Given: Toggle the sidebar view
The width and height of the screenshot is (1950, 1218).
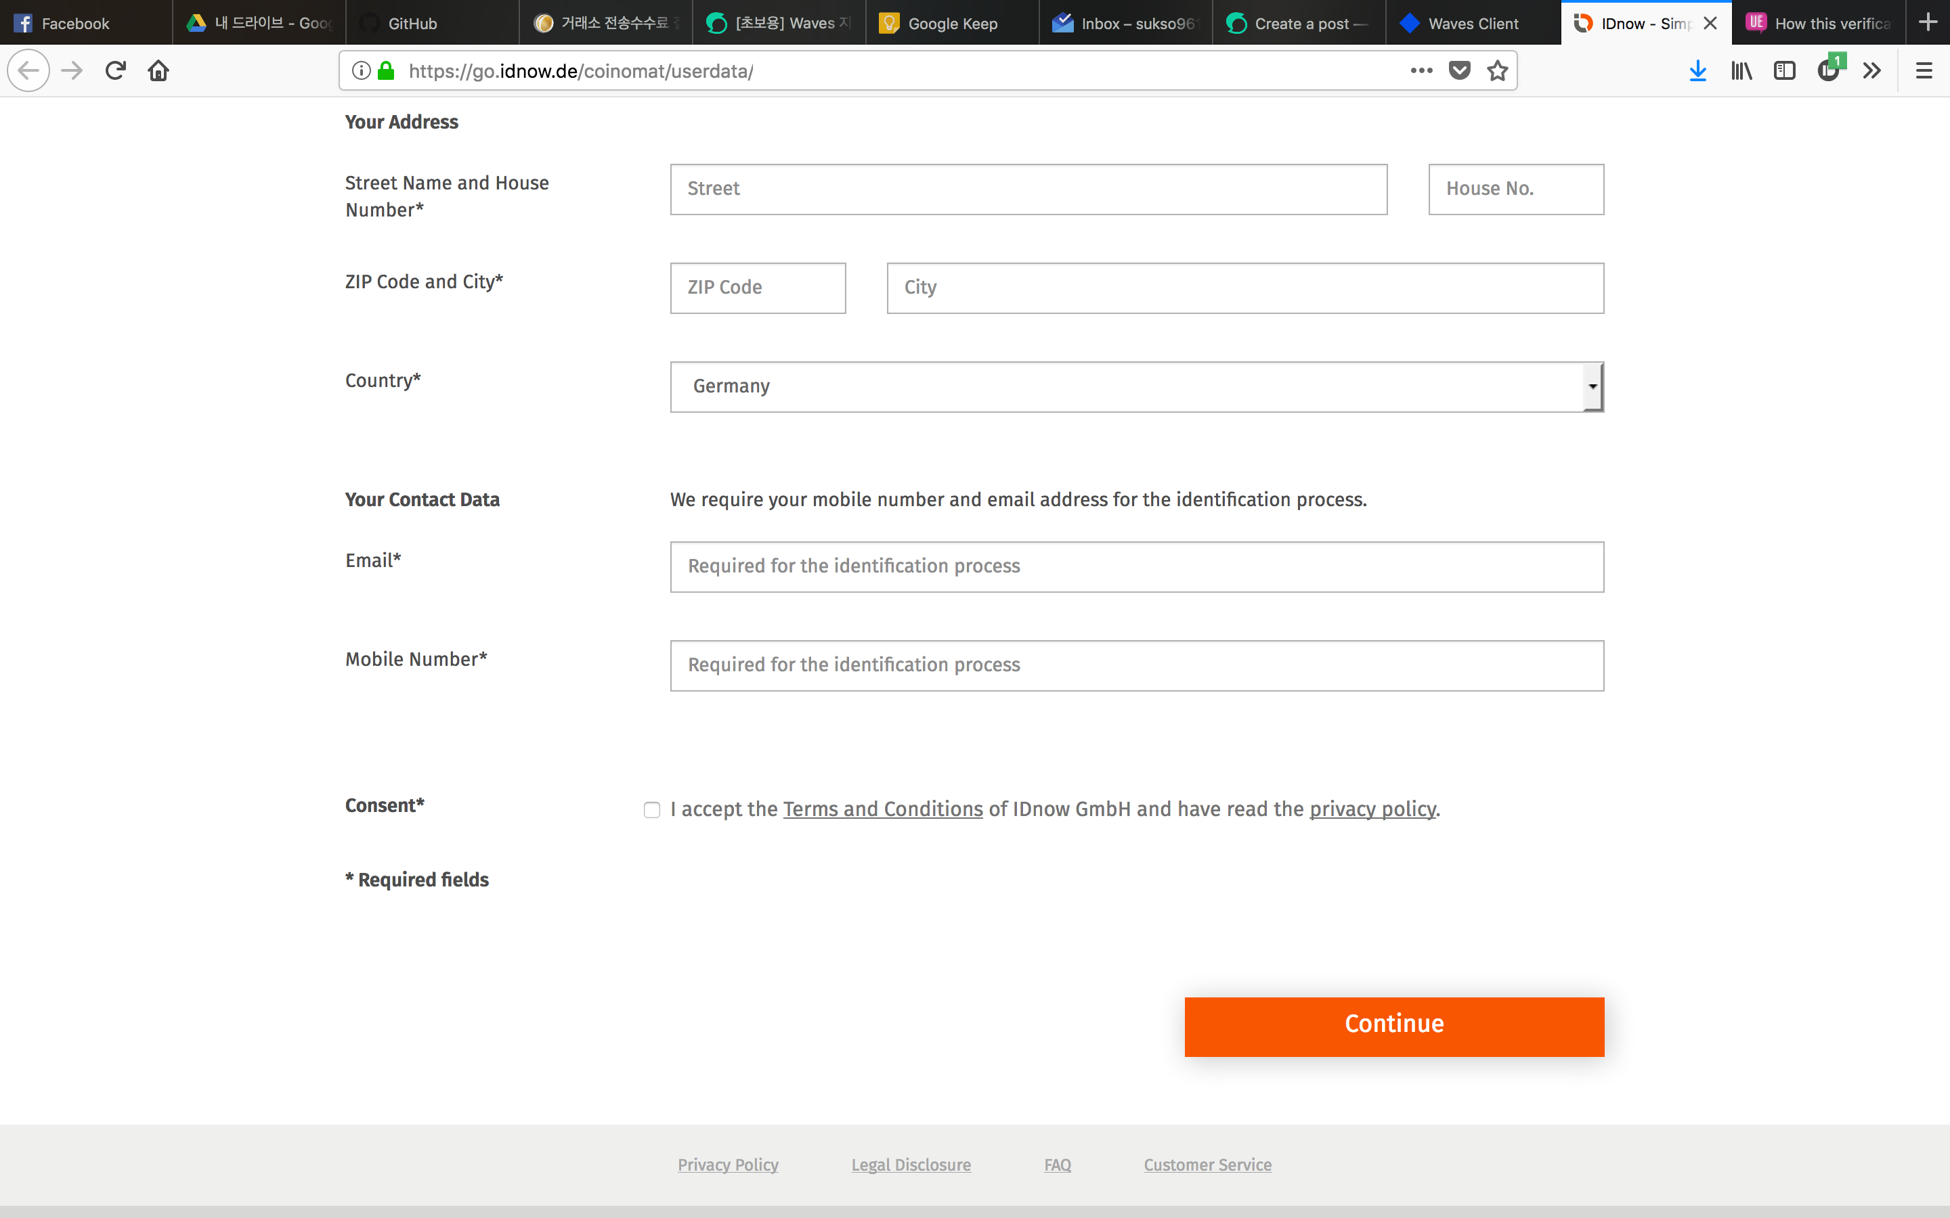Looking at the screenshot, I should 1785,71.
